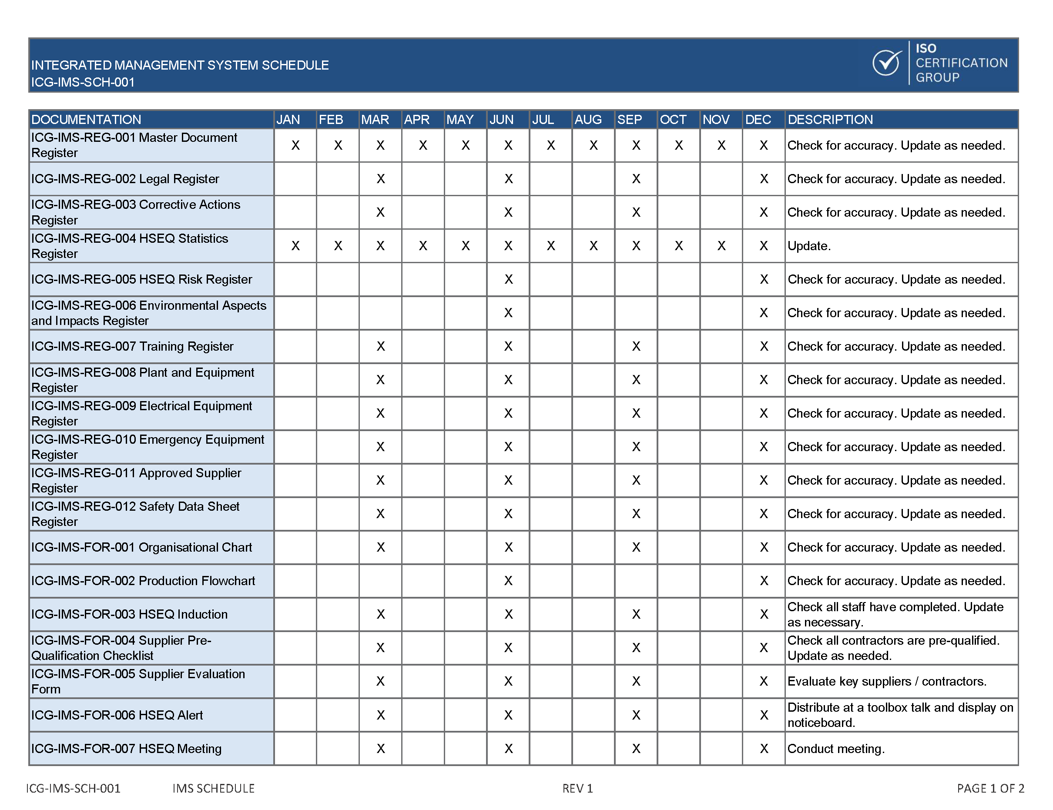Select ICG-IMS-FOR-006 HSEQ Alert cell
The image size is (1053, 810).
pyautogui.click(x=151, y=715)
